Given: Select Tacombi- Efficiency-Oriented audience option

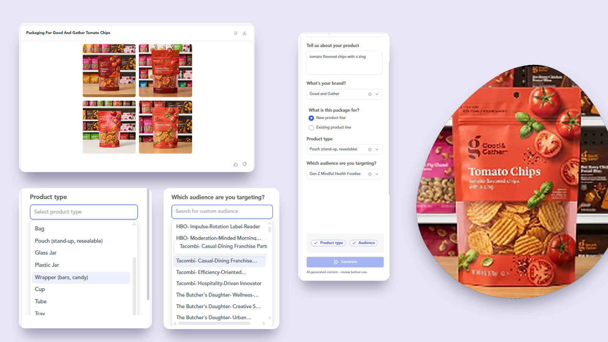Looking at the screenshot, I should tap(220, 272).
